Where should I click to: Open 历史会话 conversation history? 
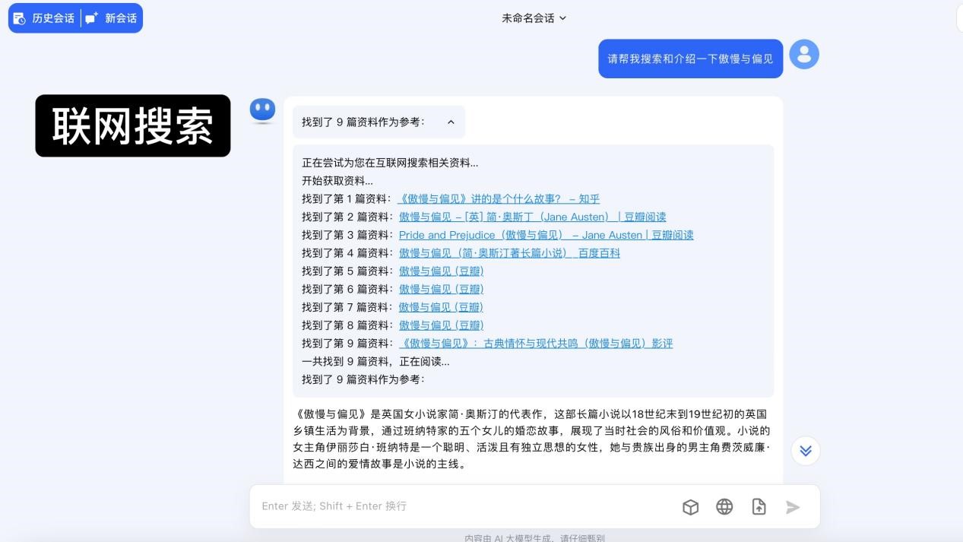[45, 18]
